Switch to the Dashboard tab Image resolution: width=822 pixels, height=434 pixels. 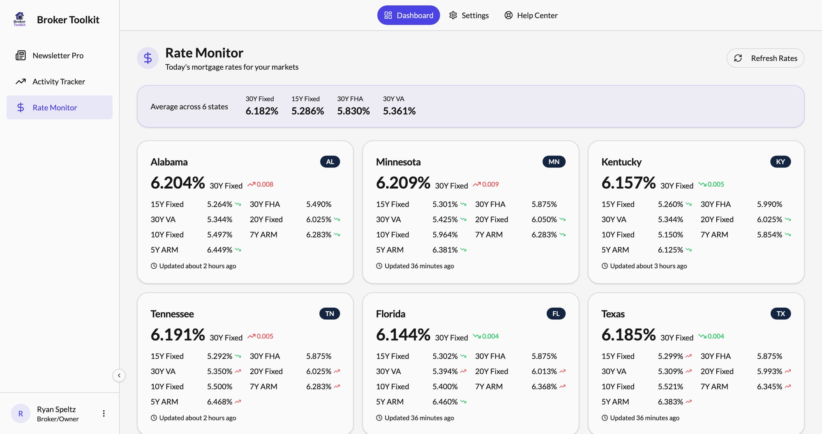click(409, 15)
